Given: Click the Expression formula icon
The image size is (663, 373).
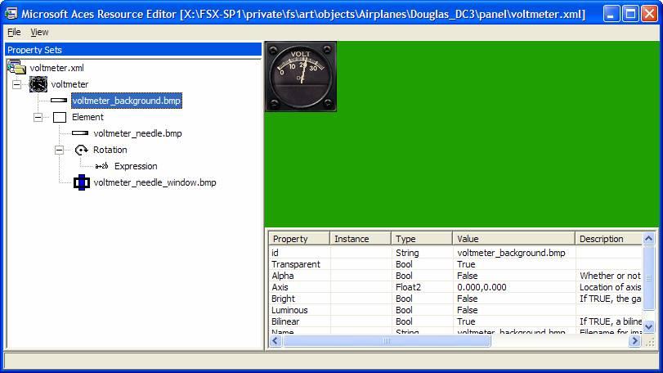Looking at the screenshot, I should 101,166.
